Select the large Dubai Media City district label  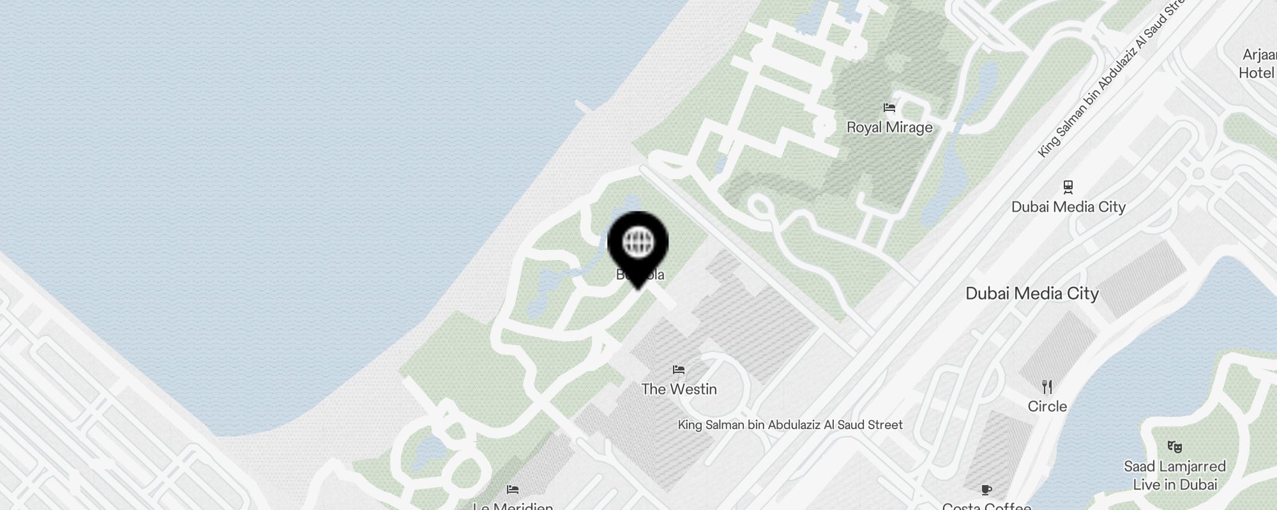tap(1032, 293)
